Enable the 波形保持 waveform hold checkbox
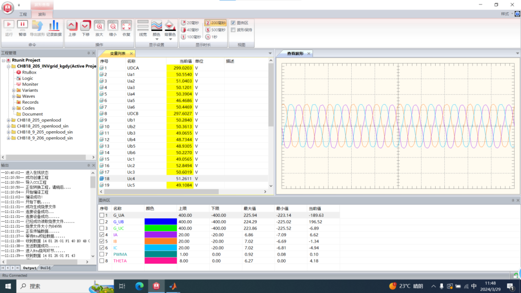 [x=233, y=30]
